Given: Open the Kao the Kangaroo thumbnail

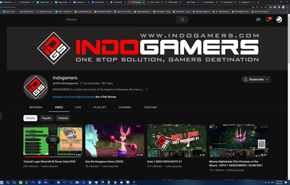Looking at the screenshot, I should pos(115,141).
